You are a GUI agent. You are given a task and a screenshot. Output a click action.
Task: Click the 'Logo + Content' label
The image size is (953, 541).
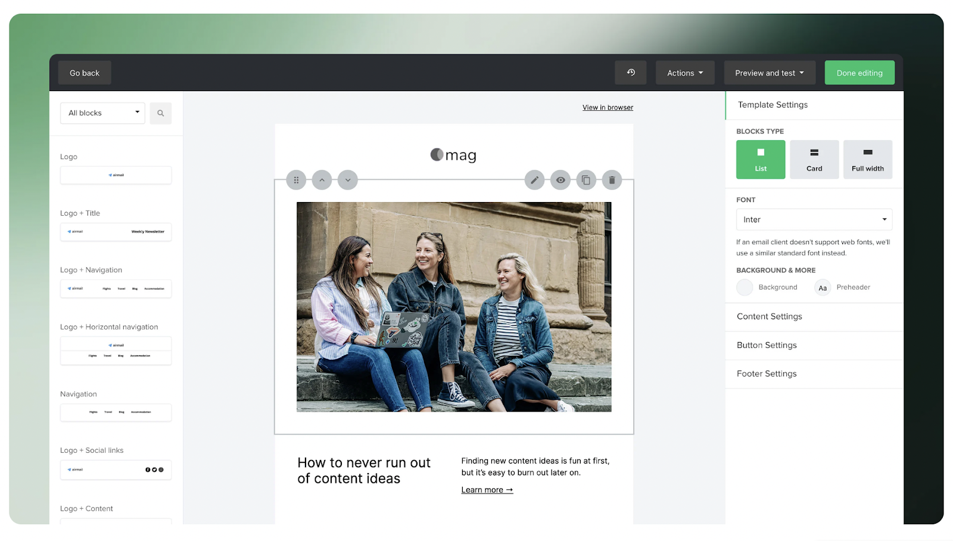click(x=86, y=509)
